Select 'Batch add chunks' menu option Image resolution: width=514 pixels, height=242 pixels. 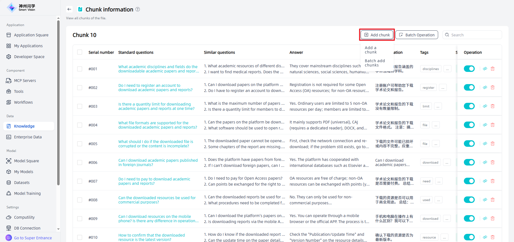pyautogui.click(x=375, y=63)
